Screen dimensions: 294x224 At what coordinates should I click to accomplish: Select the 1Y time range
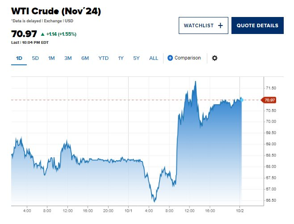[121, 58]
